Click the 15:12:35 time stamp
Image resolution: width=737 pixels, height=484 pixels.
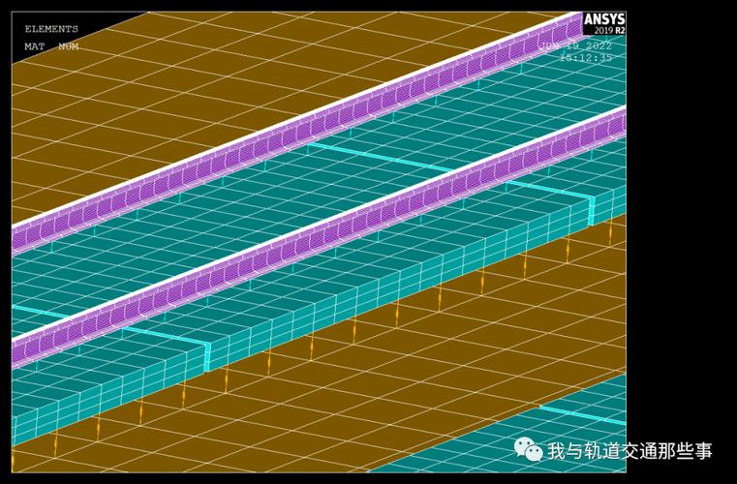point(586,58)
